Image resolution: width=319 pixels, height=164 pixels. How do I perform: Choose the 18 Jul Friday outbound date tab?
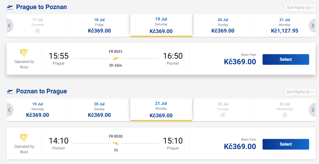pos(99,25)
